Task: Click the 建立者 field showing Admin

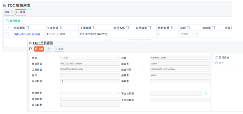Action: pyautogui.click(x=180, y=64)
